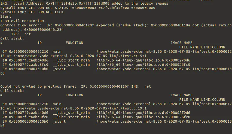Click 'Could not unwind to previous frame' text
Image resolution: width=232 pixels, height=134 pixels.
pyautogui.click(x=38, y=86)
